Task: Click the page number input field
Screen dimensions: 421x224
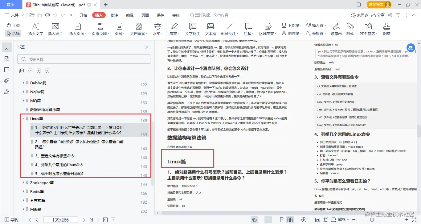Action: pos(60,220)
